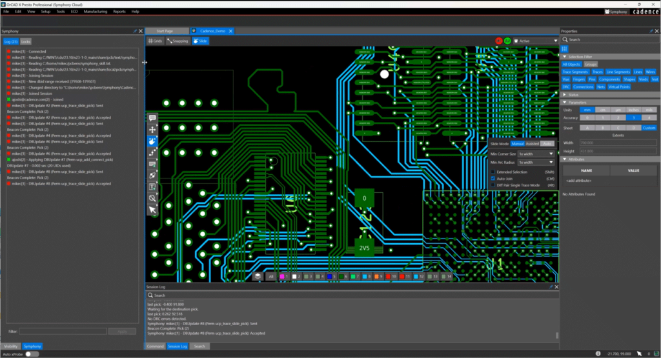Select the via/pad tool above the Text tool
Image resolution: width=661 pixels, height=358 pixels.
152,175
